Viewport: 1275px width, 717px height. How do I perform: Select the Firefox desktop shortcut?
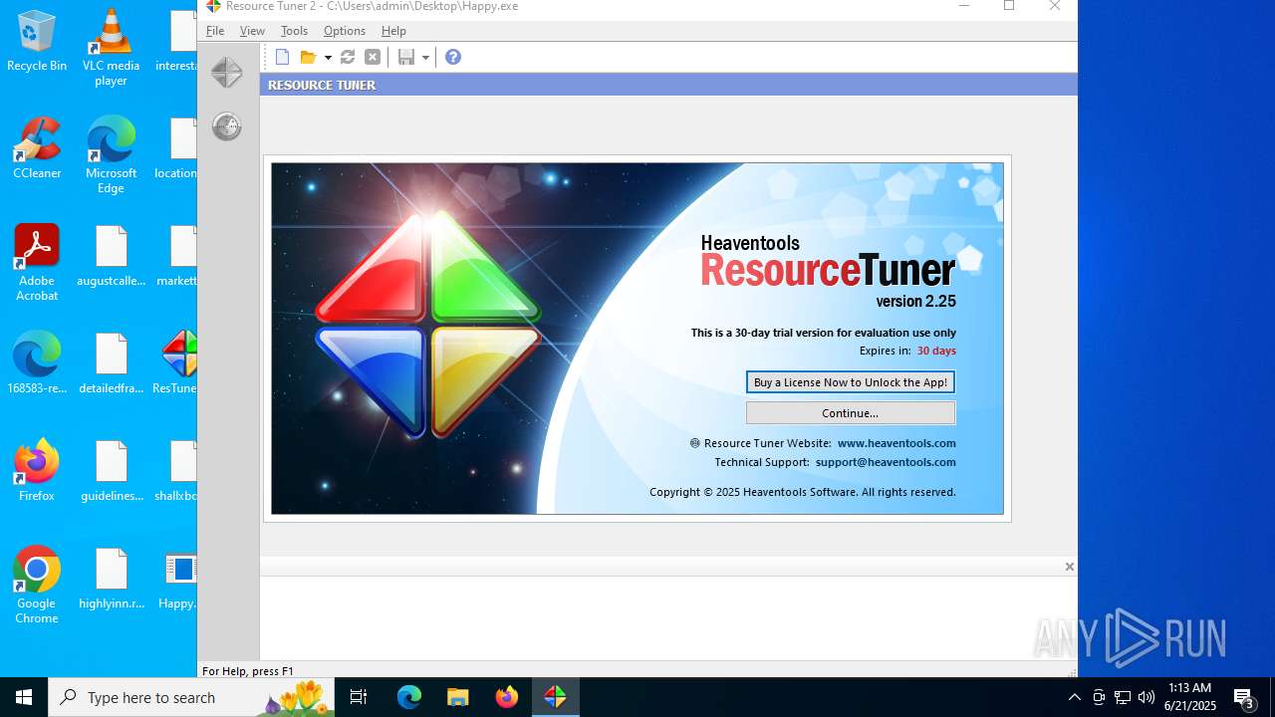point(37,471)
